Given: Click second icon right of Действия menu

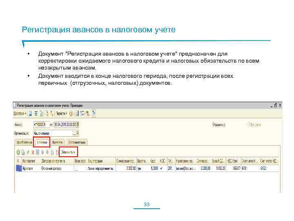Looking at the screenshot, I should click(x=36, y=113).
